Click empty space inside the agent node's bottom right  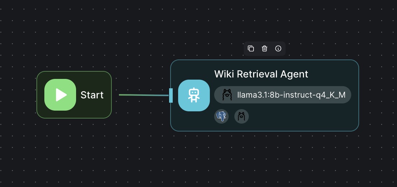tap(317, 119)
